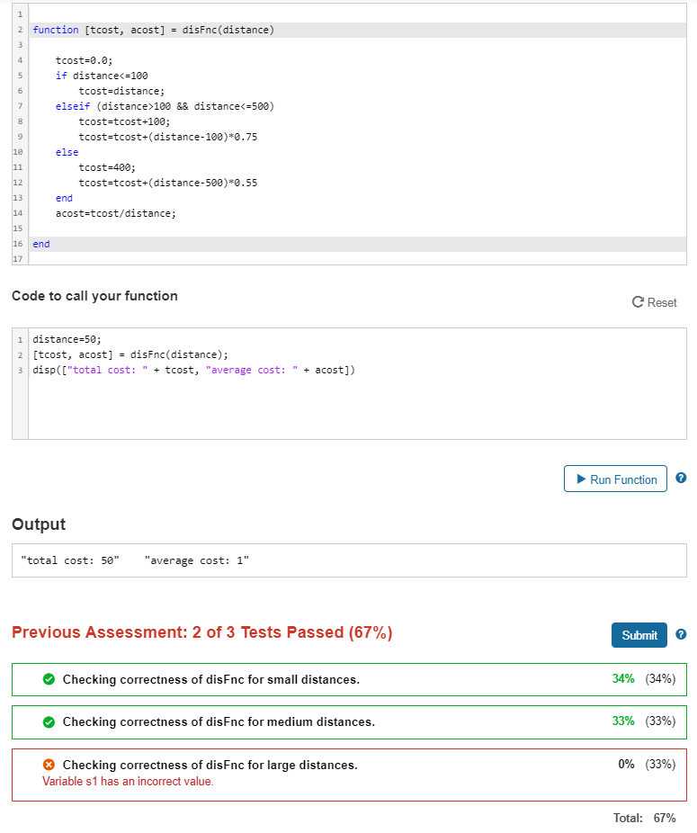Expand the large distances test result row
The width and height of the screenshot is (697, 833).
(349, 775)
